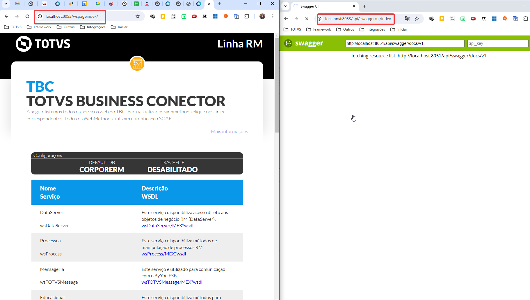Click the localhost:8053/api/swagger/ui/index address bar

point(358,19)
